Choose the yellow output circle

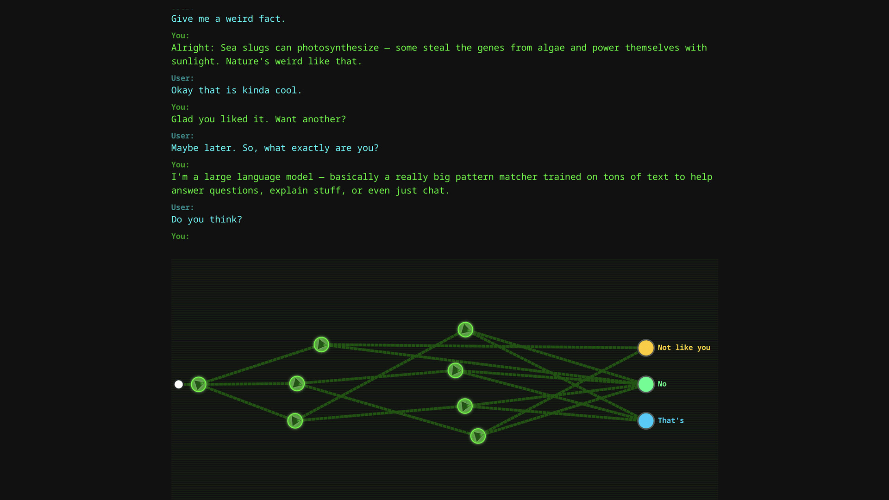point(646,348)
